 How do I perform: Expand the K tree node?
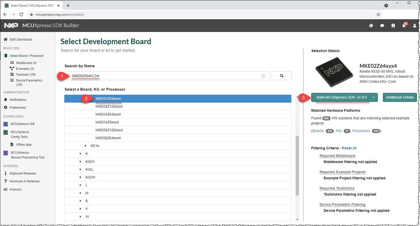[x=80, y=154]
